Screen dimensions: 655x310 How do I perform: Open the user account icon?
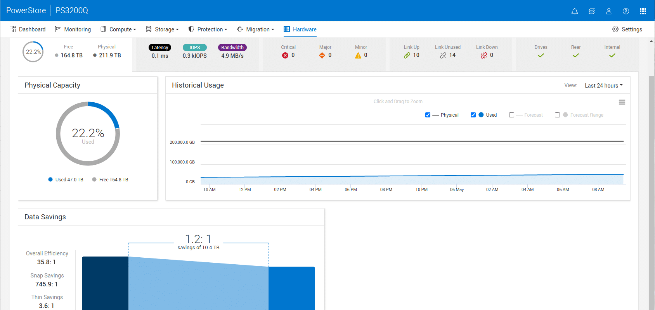coord(609,11)
